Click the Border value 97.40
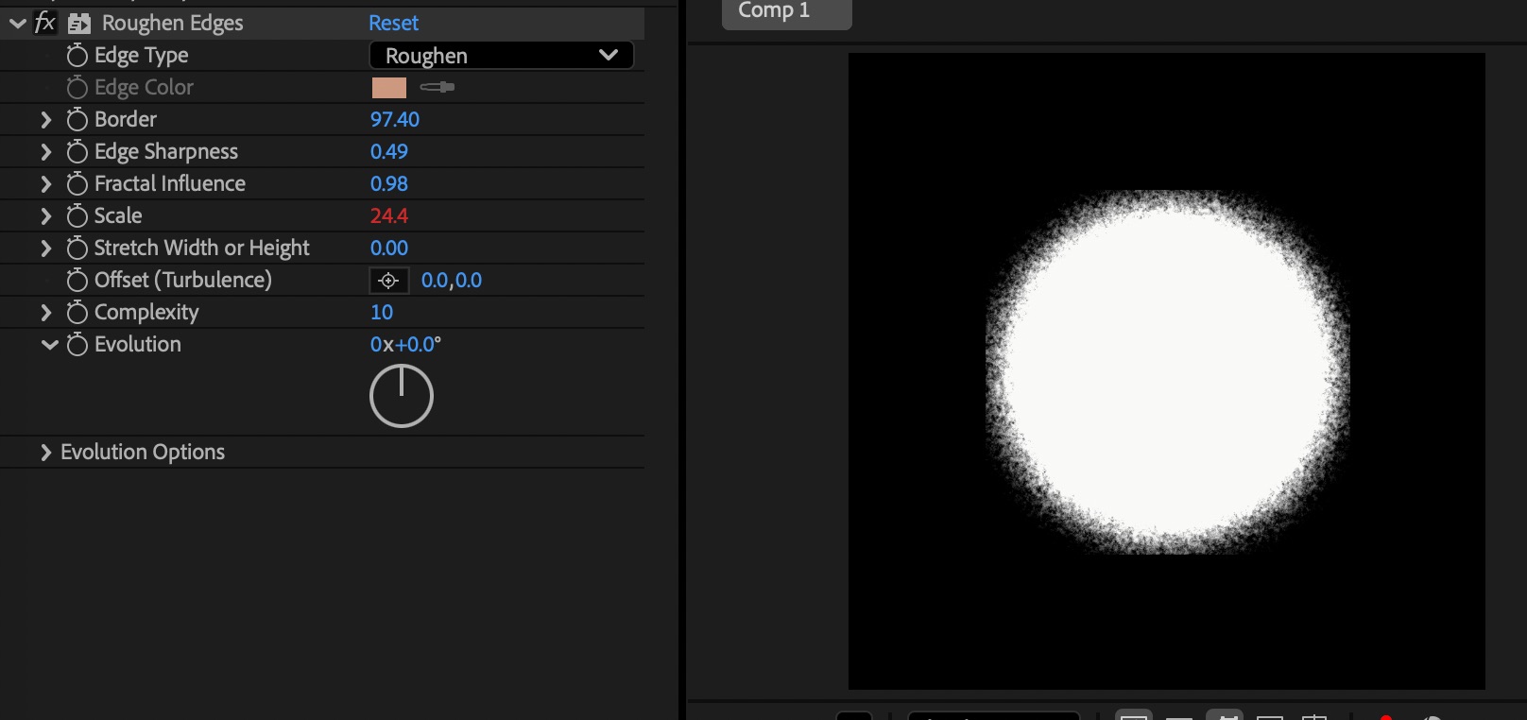 click(x=394, y=120)
